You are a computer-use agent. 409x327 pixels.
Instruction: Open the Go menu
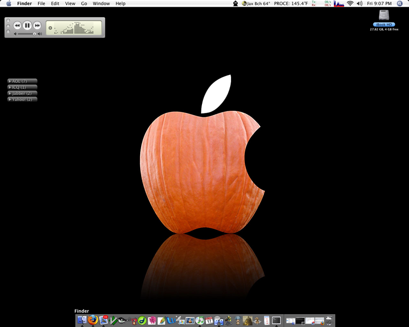point(84,4)
